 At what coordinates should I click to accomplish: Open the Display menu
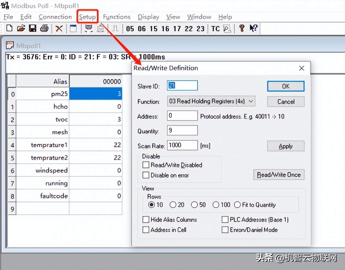[x=148, y=17]
